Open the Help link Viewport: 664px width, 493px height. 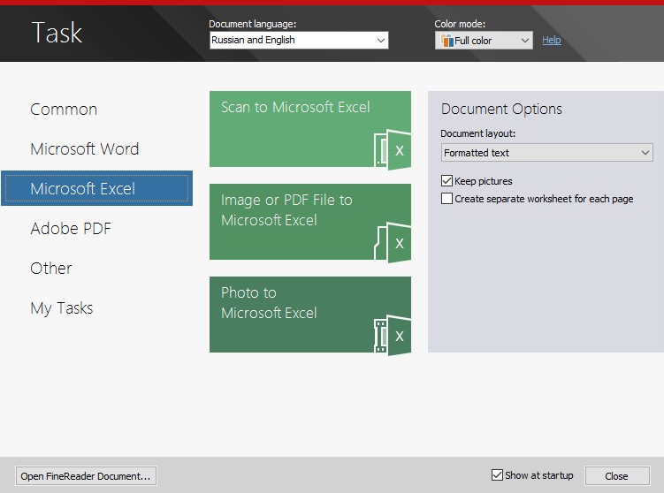(551, 41)
